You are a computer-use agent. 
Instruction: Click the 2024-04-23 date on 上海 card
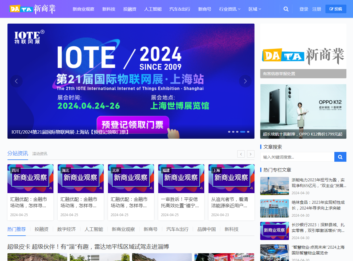click(220, 215)
